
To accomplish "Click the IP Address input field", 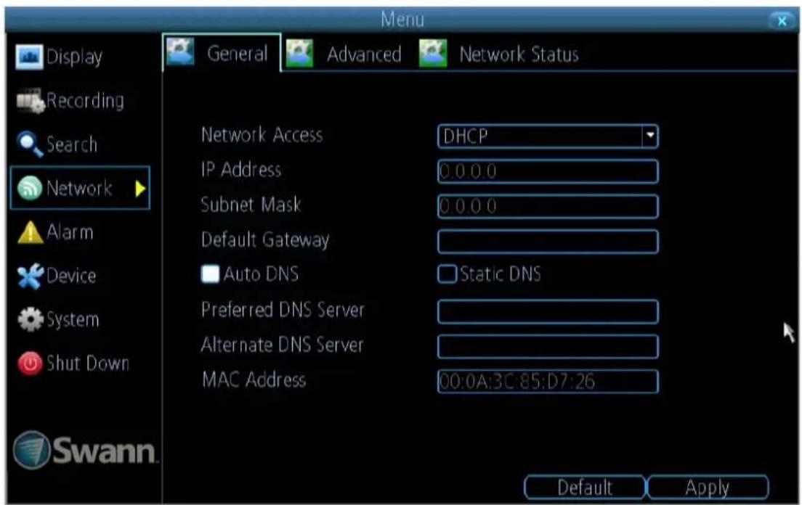I will [x=548, y=171].
